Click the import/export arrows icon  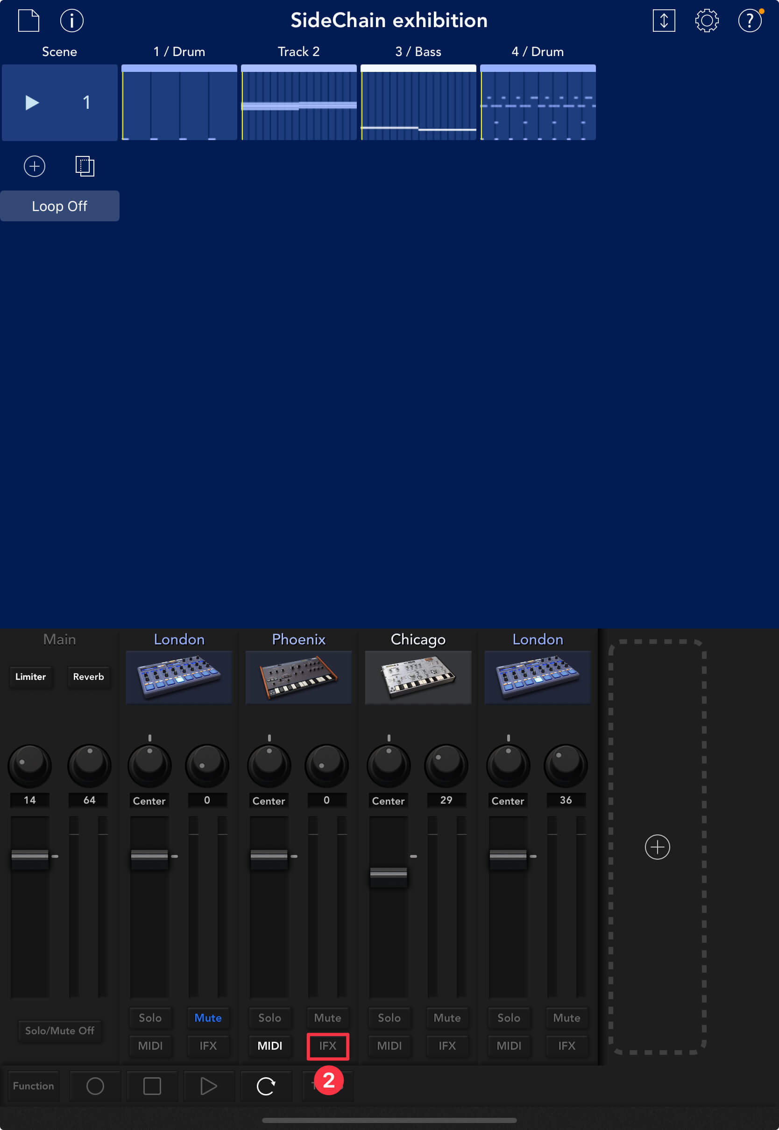click(664, 21)
